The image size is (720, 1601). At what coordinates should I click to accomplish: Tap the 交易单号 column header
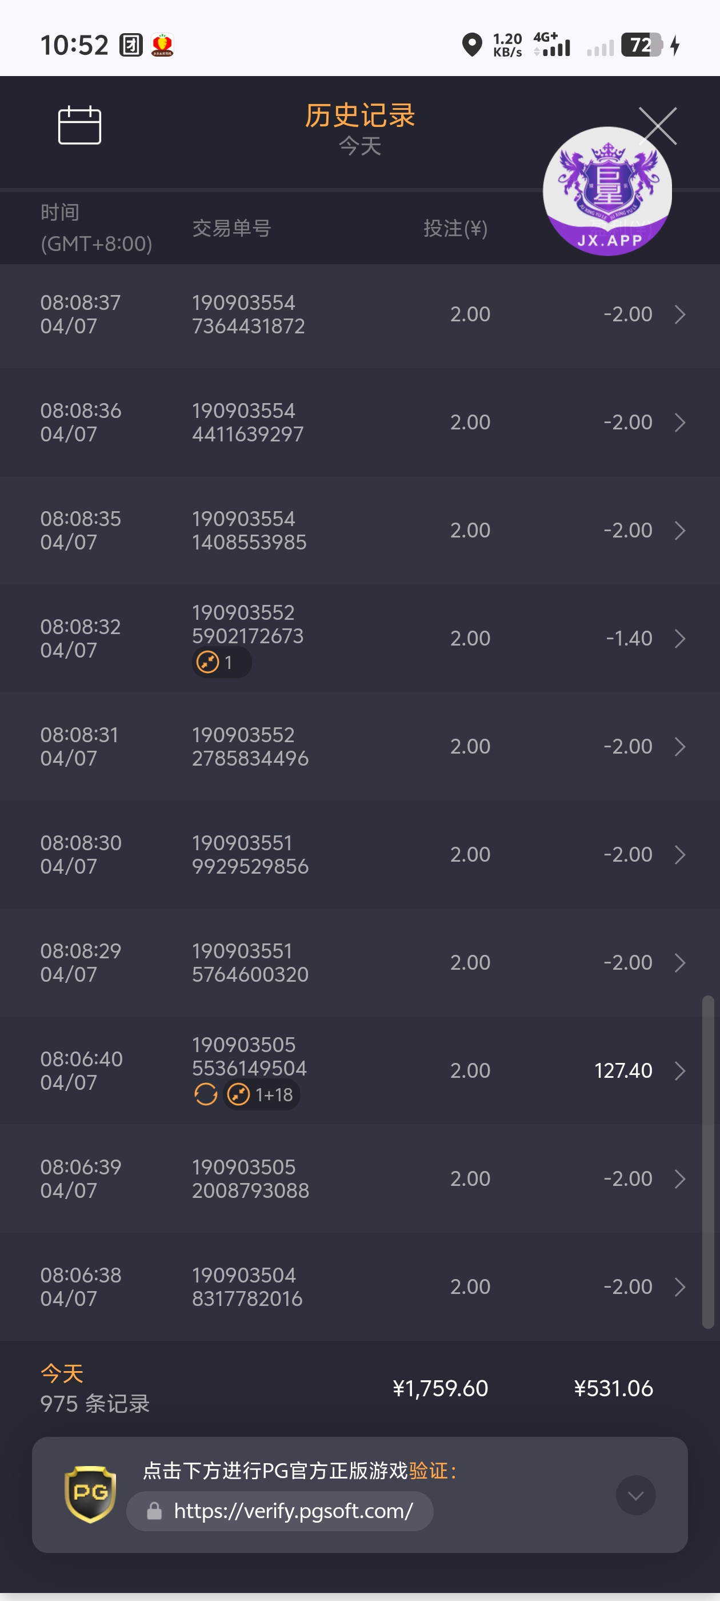pyautogui.click(x=231, y=229)
